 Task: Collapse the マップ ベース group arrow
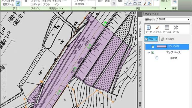[x=149, y=52]
